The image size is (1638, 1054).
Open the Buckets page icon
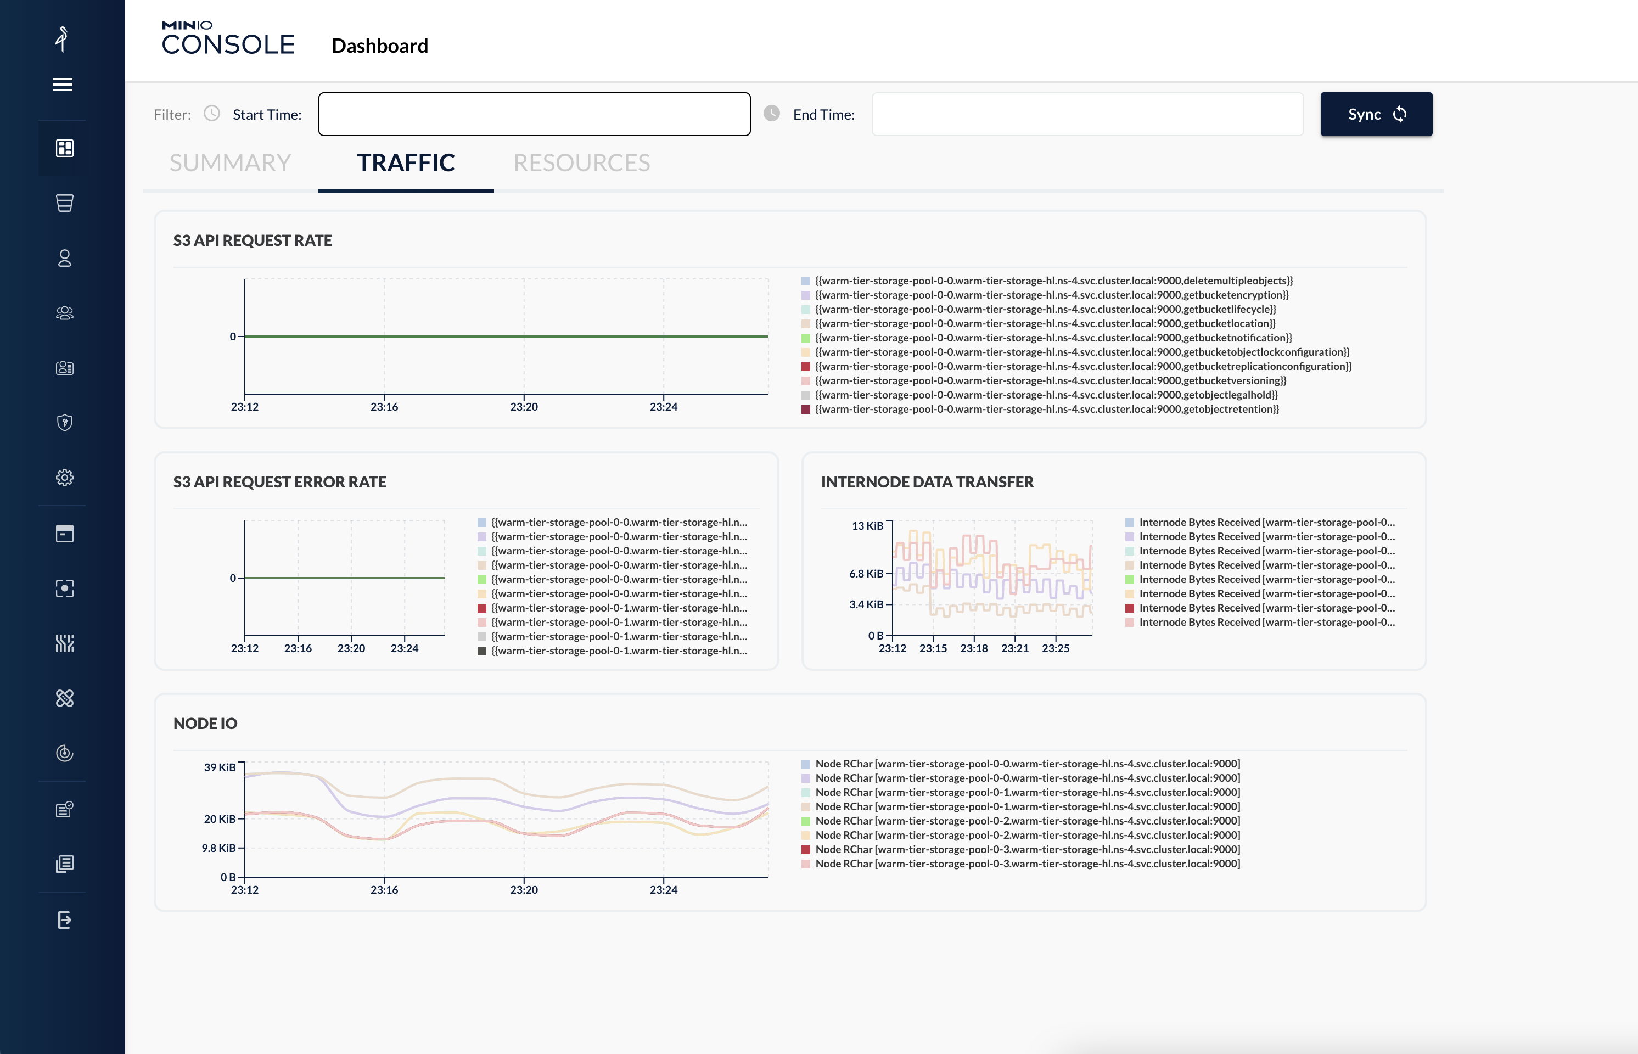coord(64,203)
